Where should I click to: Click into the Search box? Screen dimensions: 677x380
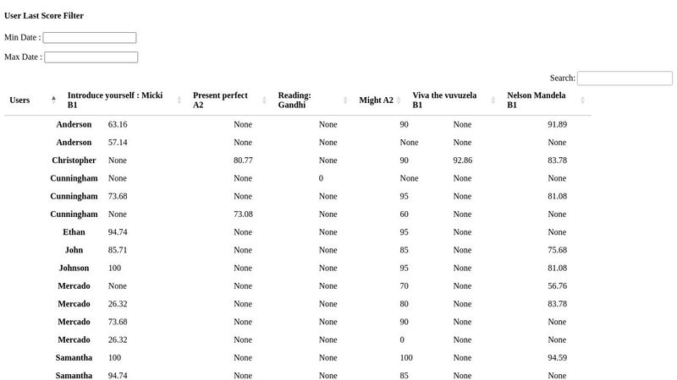point(625,78)
